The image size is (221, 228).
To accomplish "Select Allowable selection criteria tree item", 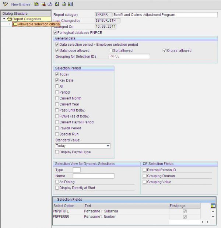I will coord(39,24).
